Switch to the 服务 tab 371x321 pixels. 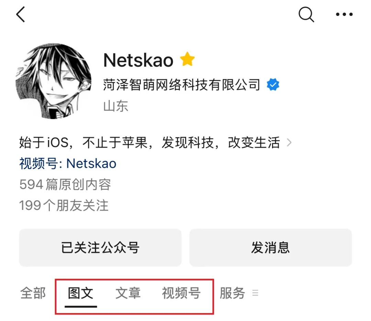(x=232, y=293)
